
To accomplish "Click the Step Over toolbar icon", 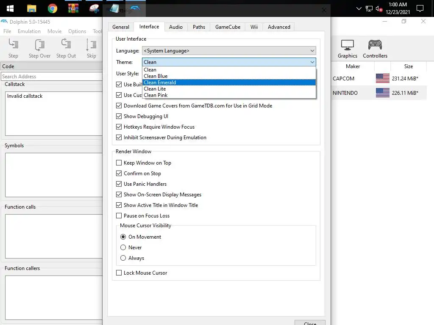I will coord(39,48).
